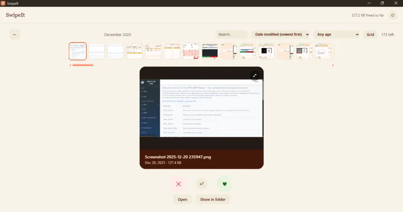Select the pink-red table thumbnail

click(x=191, y=52)
